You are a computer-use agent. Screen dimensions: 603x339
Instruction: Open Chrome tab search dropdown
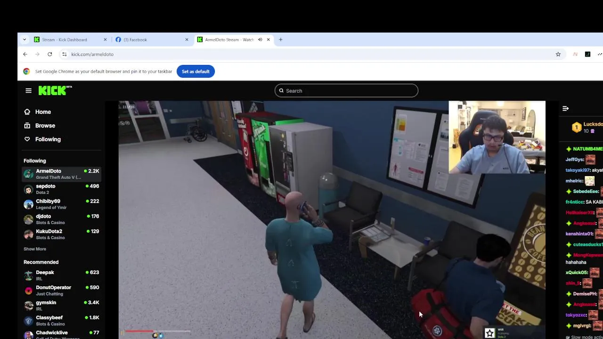pos(24,40)
